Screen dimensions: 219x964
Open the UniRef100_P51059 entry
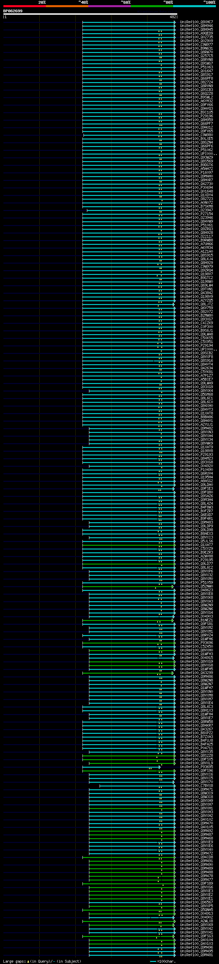(196, 583)
